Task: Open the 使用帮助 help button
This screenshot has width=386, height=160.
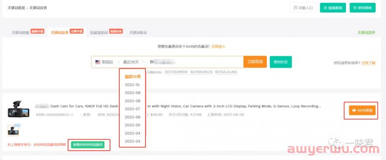Action: tap(362, 8)
